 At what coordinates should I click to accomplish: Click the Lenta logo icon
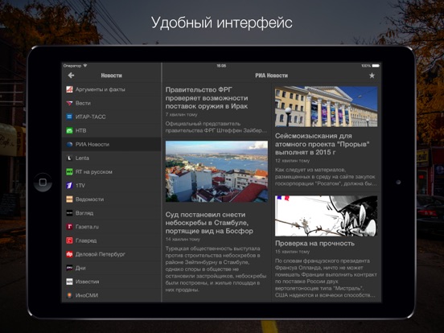click(69, 158)
